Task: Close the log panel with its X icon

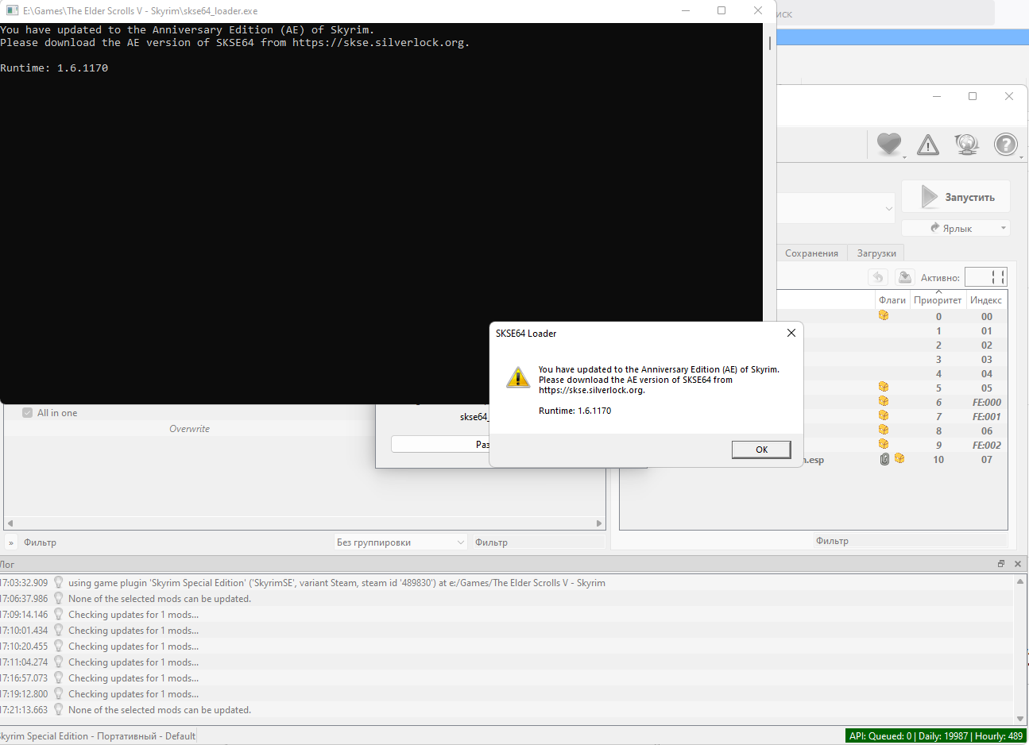Action: pos(1018,564)
